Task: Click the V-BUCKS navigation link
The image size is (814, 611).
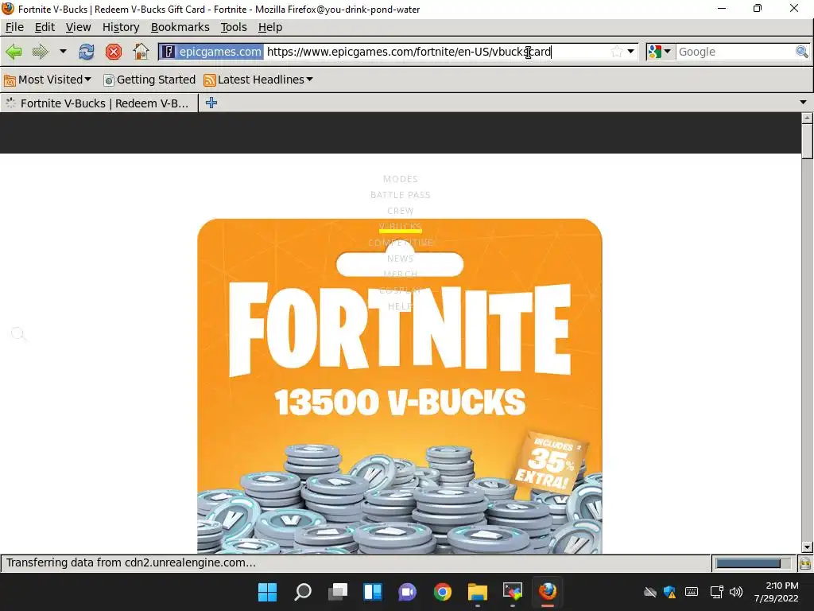Action: click(x=401, y=227)
